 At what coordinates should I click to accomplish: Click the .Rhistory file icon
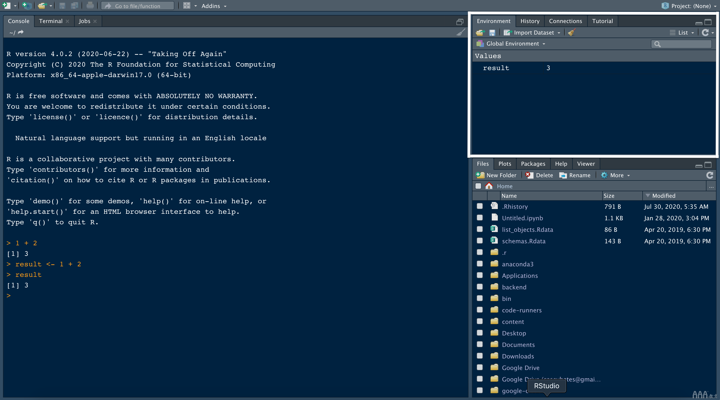494,206
